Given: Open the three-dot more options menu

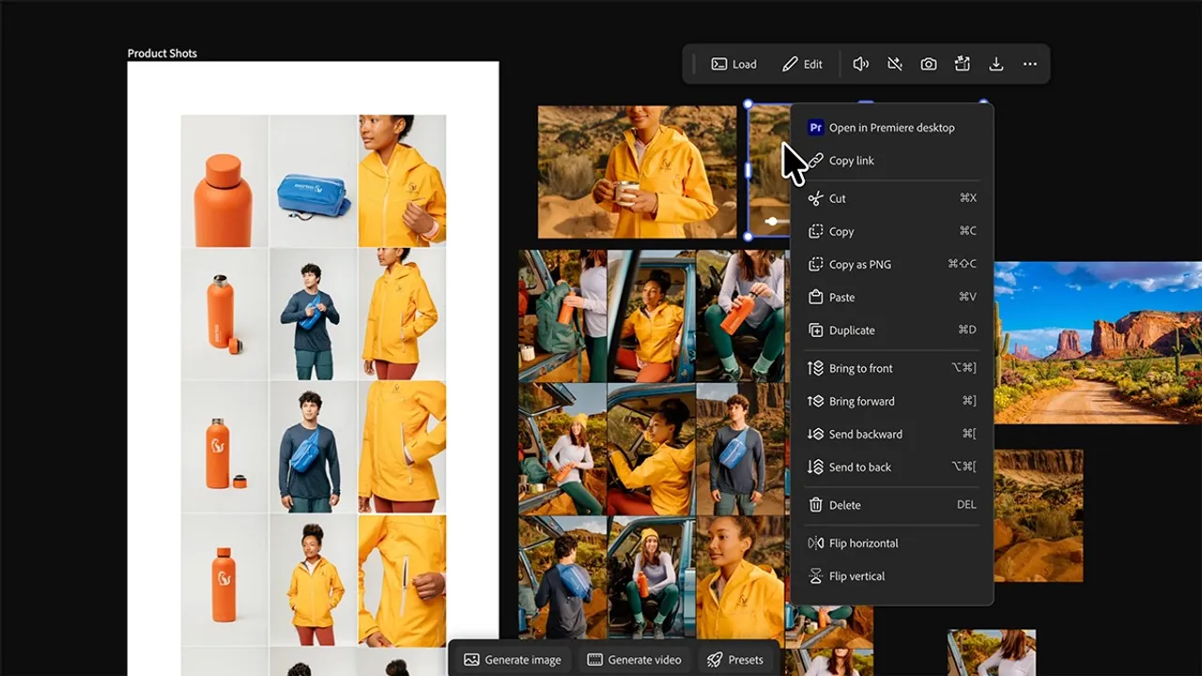Looking at the screenshot, I should (1029, 64).
